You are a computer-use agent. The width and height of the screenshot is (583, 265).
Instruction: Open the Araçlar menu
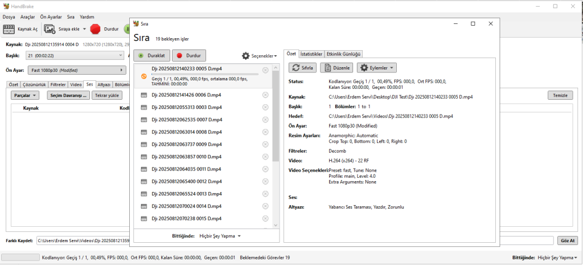(27, 17)
